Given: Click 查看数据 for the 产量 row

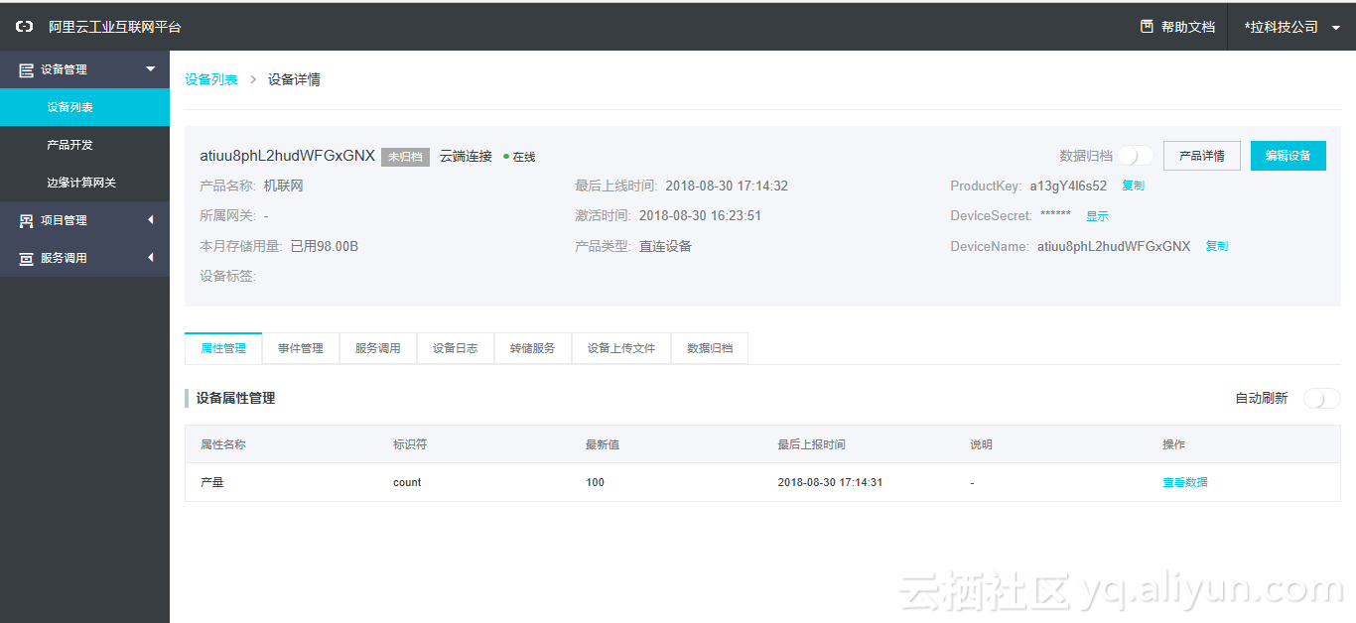Looking at the screenshot, I should coord(1185,482).
